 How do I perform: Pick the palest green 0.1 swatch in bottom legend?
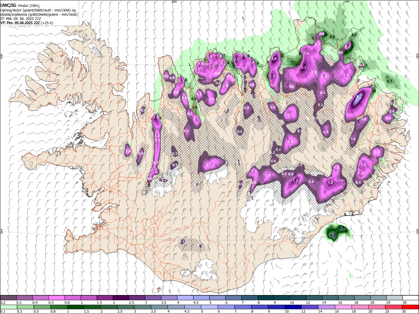9,307
